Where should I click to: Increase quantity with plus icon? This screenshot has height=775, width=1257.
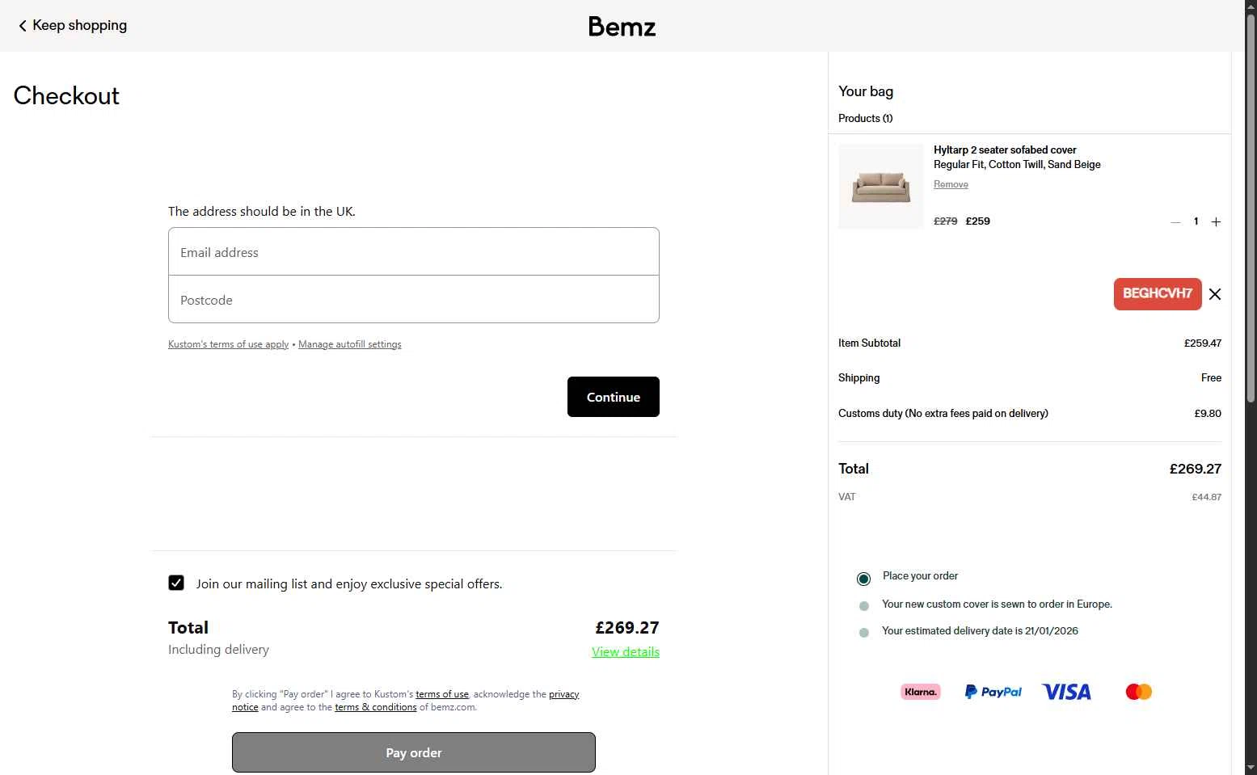pyautogui.click(x=1216, y=221)
